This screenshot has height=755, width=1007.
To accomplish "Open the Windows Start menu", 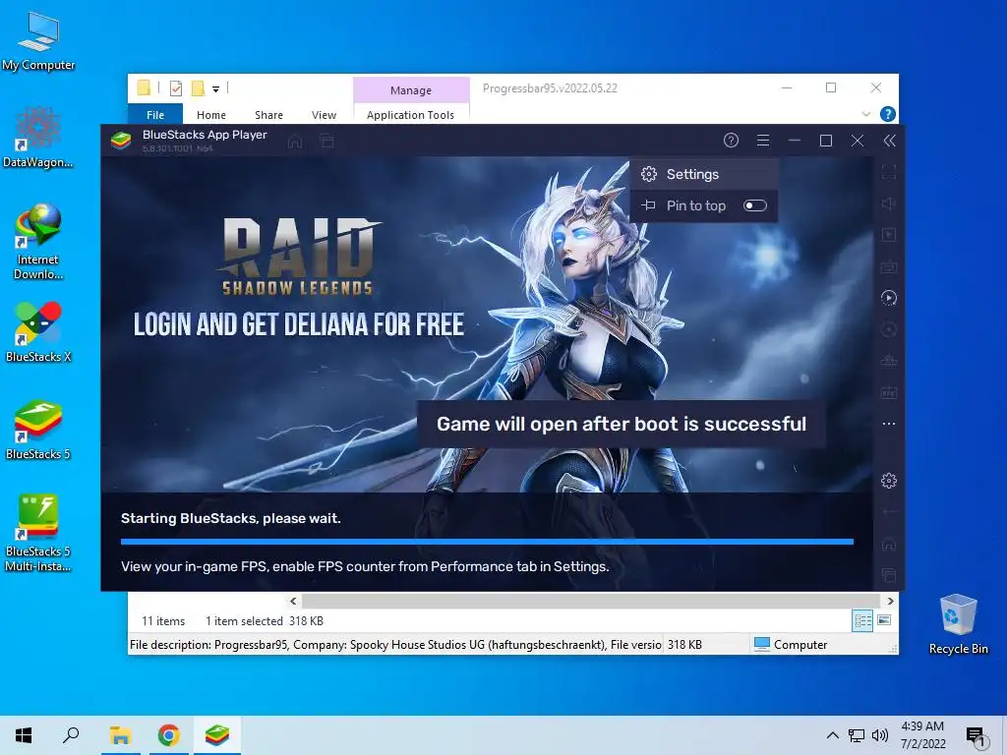I will (x=24, y=735).
